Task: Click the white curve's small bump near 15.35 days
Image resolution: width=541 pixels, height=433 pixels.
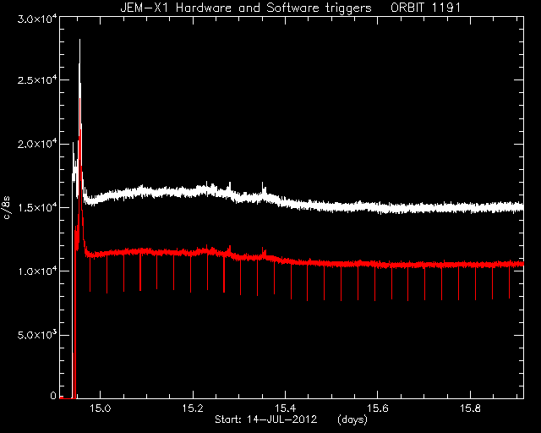Action: coord(263,189)
